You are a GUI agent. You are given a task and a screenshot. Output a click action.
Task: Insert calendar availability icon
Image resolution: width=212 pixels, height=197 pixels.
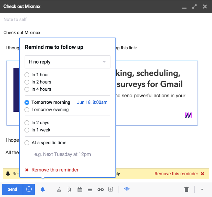80,189
